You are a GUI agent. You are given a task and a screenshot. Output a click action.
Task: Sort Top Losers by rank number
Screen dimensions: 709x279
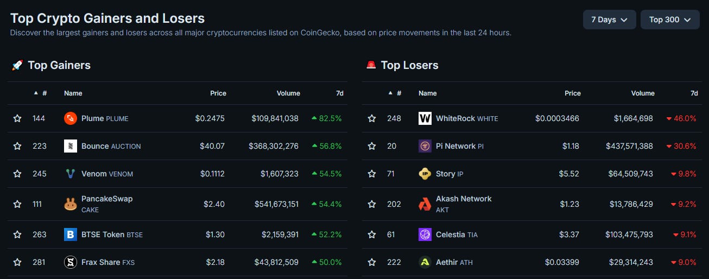tap(395, 93)
